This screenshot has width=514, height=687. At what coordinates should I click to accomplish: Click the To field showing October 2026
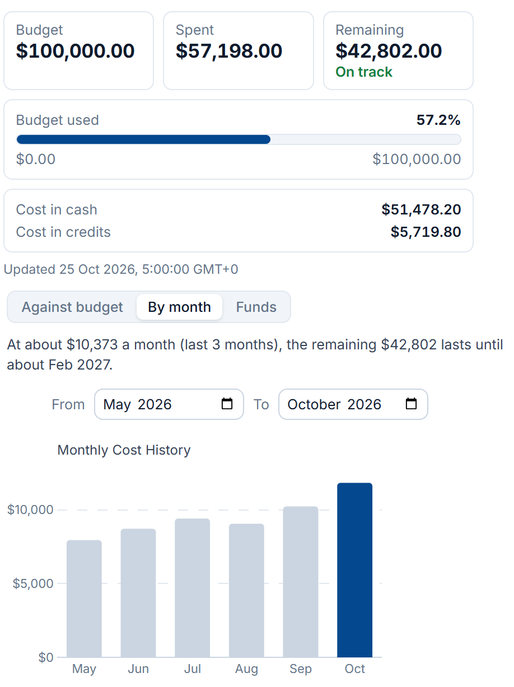(x=353, y=404)
